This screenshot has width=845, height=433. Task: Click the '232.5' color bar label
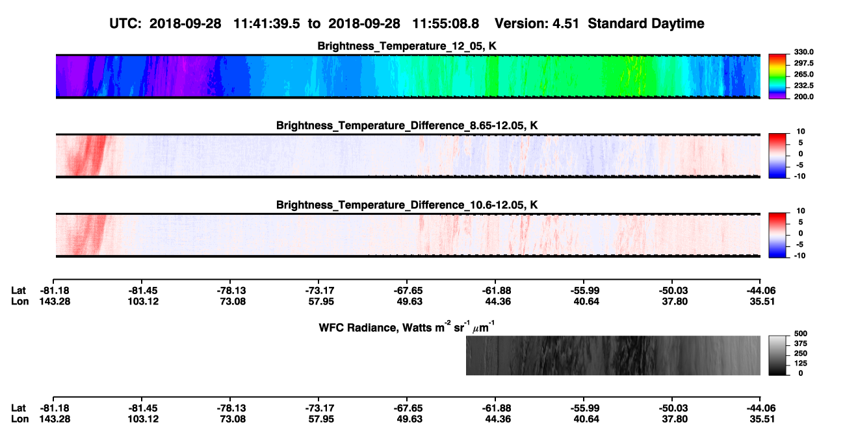(x=803, y=85)
